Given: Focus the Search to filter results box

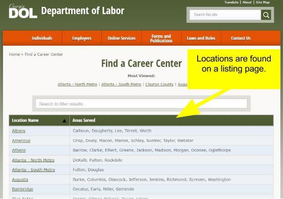Looking at the screenshot, I should (141, 104).
